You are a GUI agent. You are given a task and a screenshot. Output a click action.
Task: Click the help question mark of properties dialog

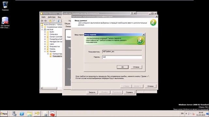132,13
